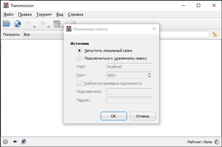
Task: Open the Справка menu
Action: 76,14
